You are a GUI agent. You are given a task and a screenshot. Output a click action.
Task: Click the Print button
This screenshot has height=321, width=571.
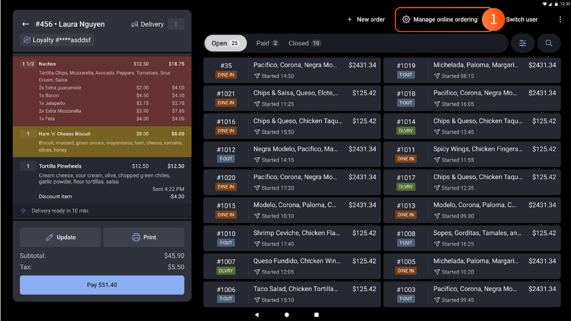(144, 237)
